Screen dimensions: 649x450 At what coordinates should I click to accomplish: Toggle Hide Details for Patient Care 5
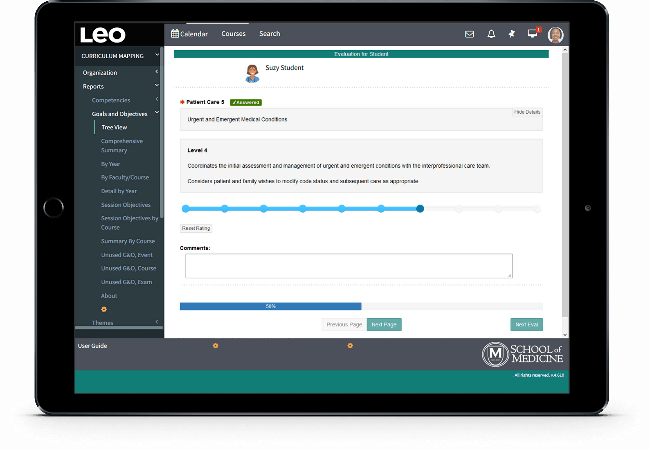[527, 112]
